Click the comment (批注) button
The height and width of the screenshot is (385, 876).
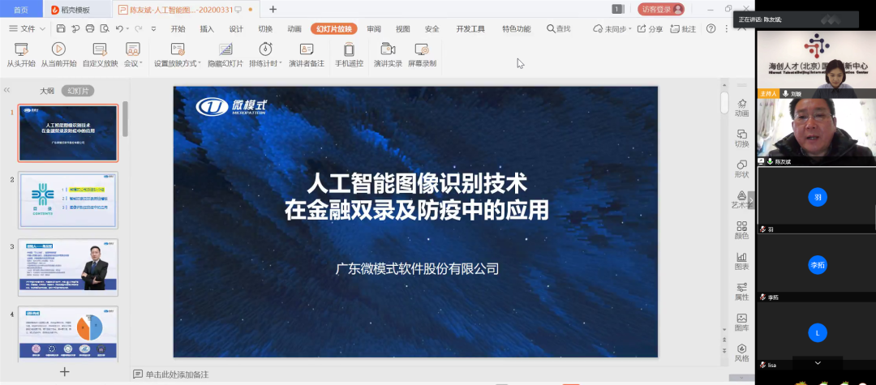[x=683, y=29]
